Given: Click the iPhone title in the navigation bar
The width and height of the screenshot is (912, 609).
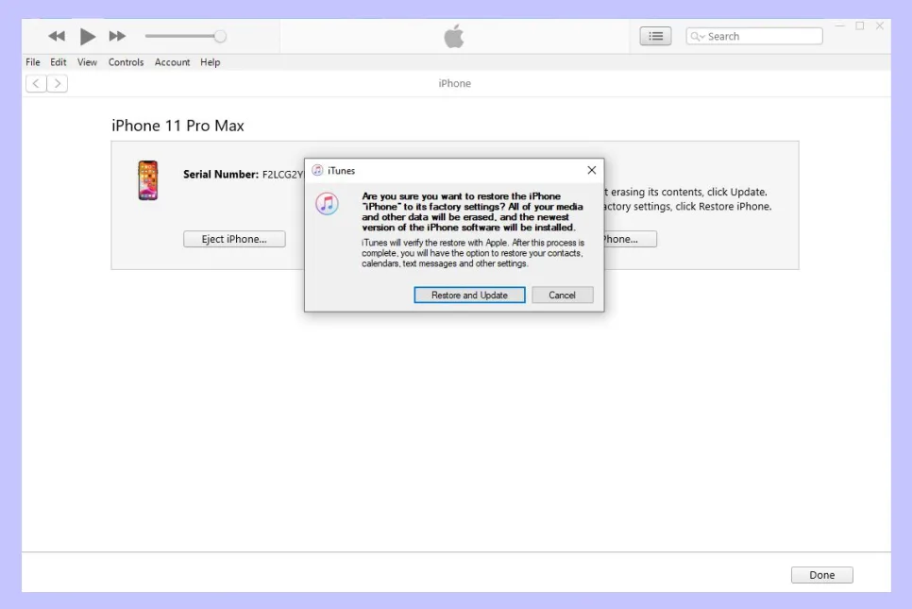Looking at the screenshot, I should tap(455, 83).
